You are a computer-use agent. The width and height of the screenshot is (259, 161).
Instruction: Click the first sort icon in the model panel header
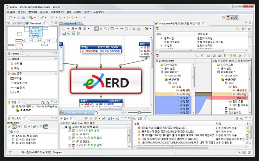pyautogui.click(x=43, y=102)
